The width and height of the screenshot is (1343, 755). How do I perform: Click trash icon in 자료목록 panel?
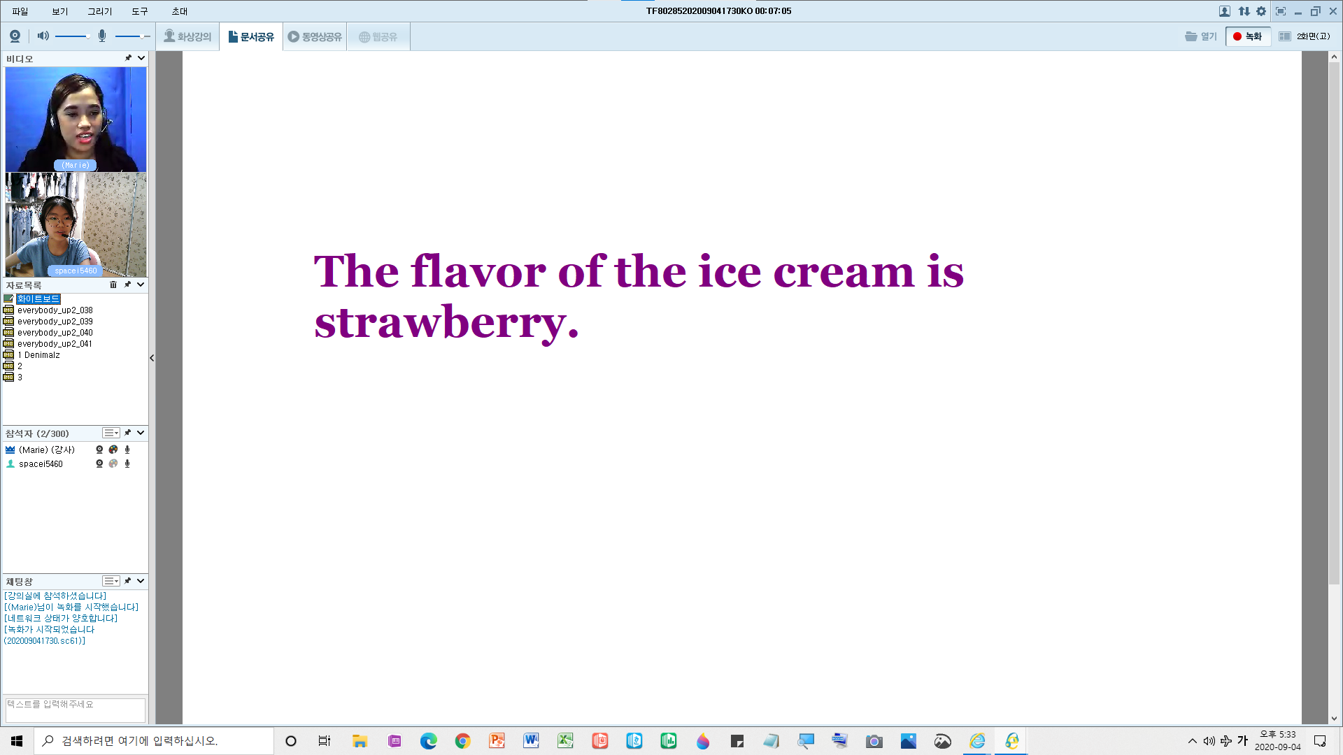(113, 285)
